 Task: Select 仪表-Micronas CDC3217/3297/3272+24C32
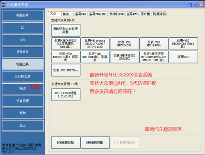click(95, 43)
